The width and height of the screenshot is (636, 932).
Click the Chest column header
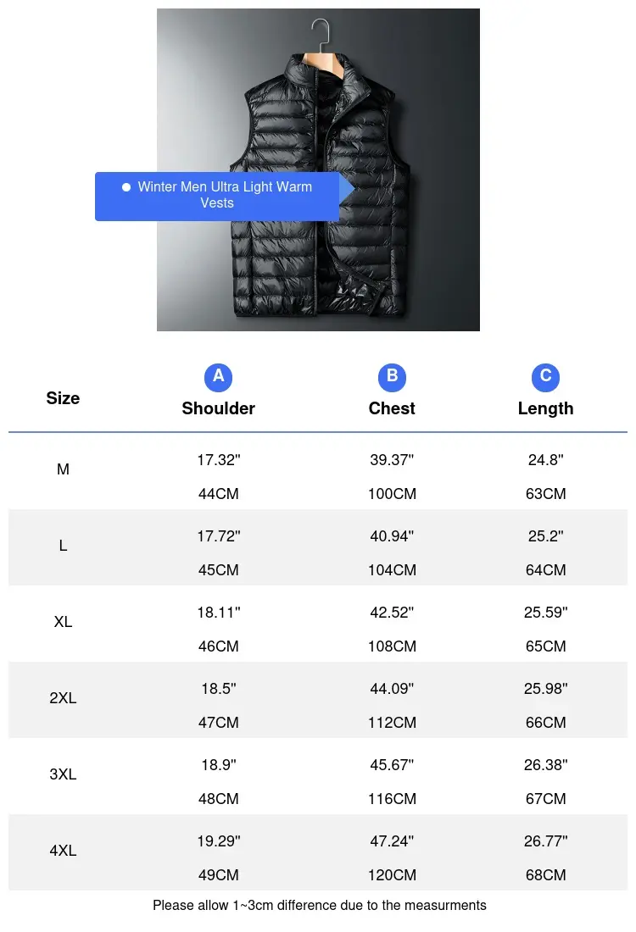(392, 408)
